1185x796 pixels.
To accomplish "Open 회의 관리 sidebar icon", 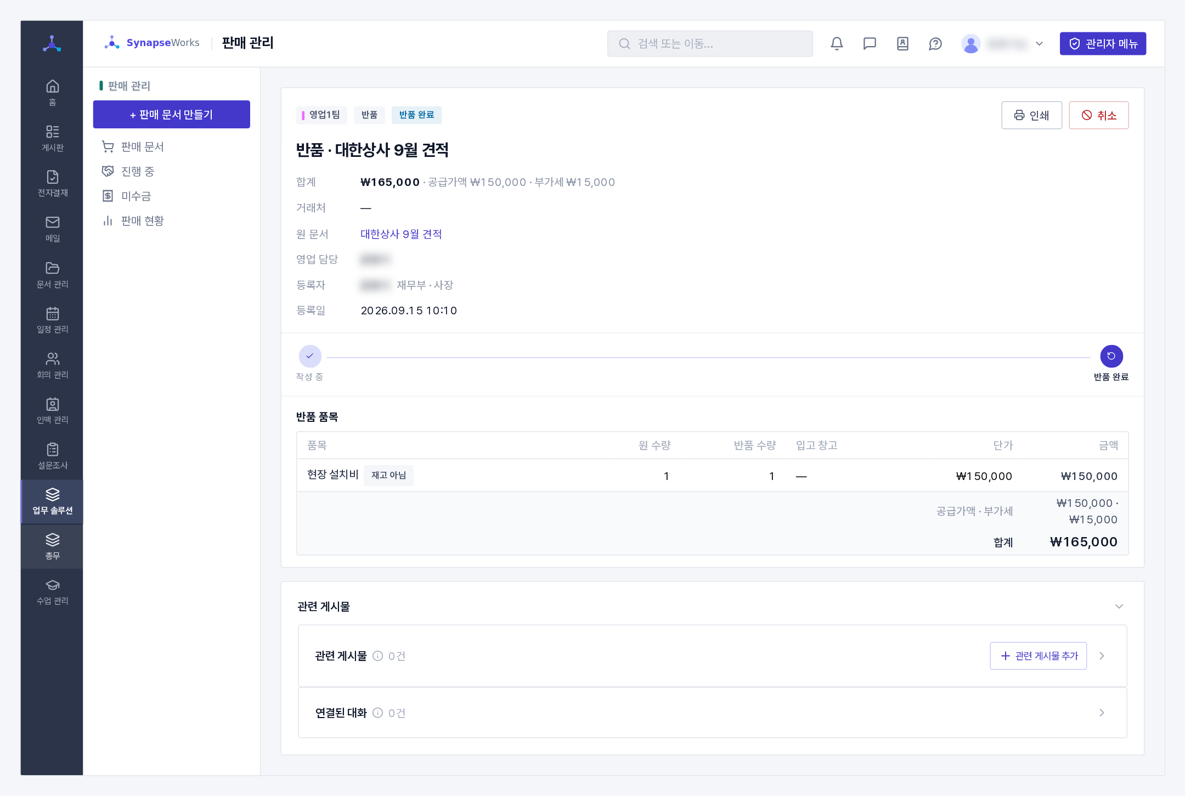I will point(52,365).
